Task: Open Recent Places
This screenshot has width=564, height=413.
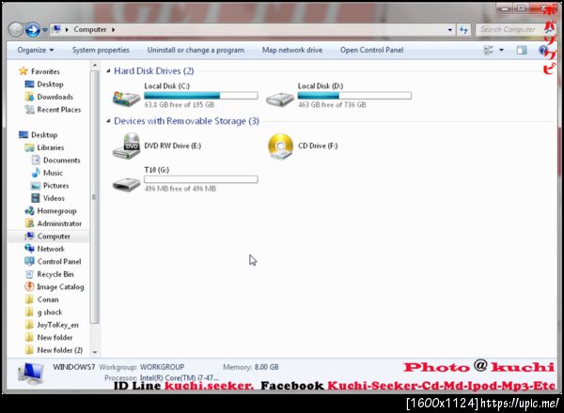Action: 53,110
